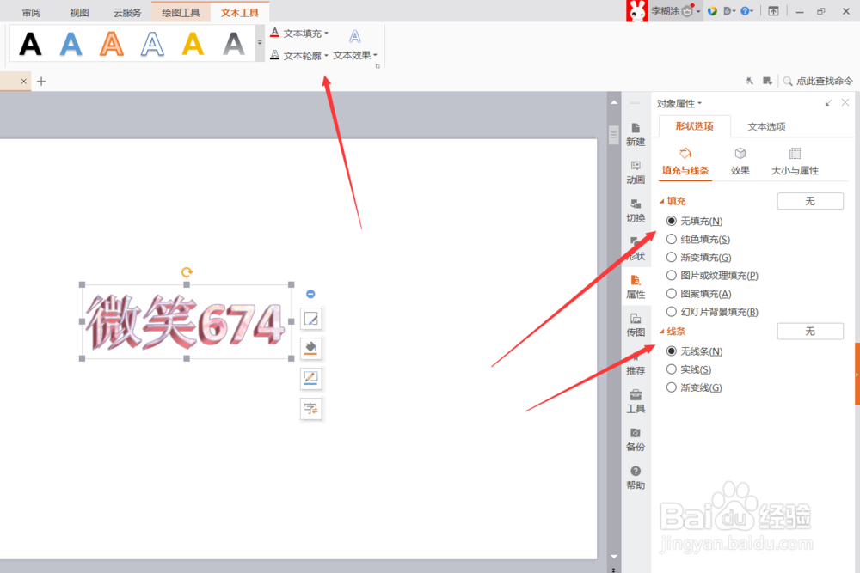This screenshot has height=573, width=860.
Task: Select the orange WordArt style preset
Action: [112, 43]
